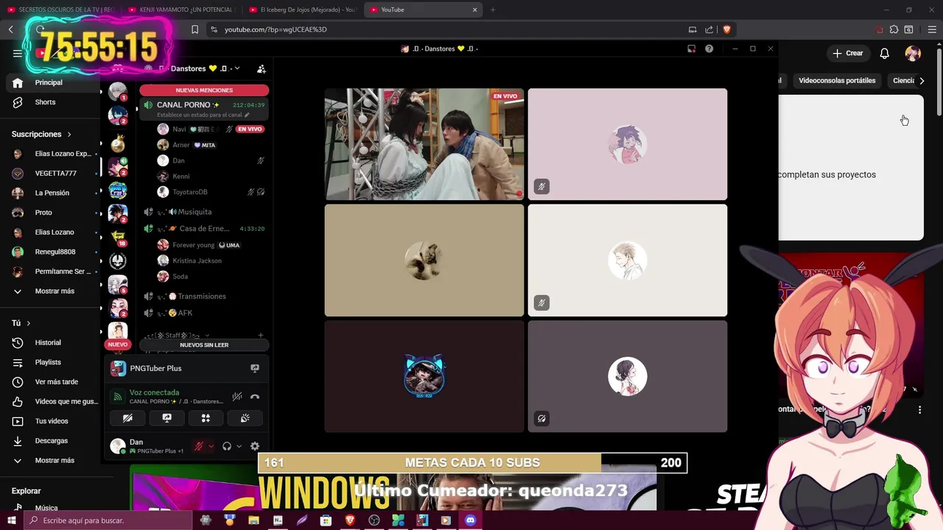Screen dimensions: 943x530
Task: Open Brave extensions puzzle icon
Action: [894, 29]
